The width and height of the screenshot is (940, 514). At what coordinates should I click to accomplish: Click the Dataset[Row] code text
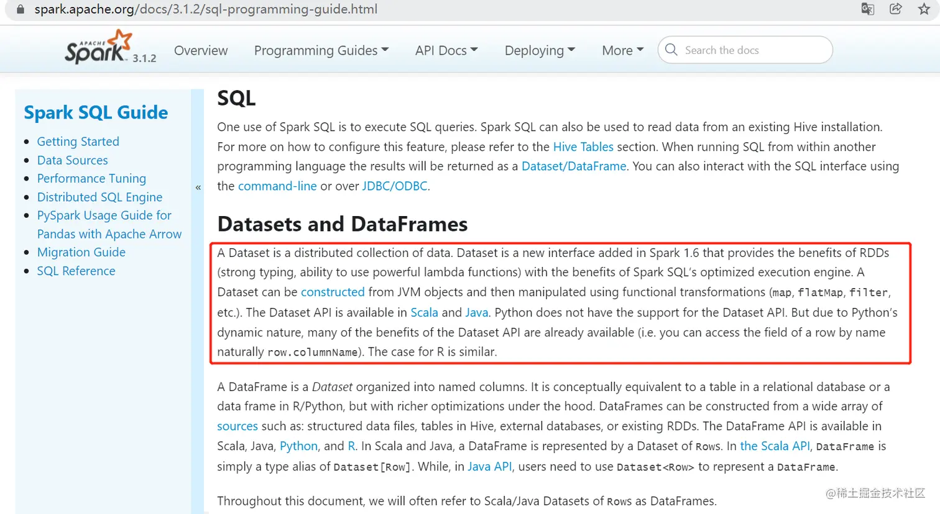pyautogui.click(x=372, y=467)
